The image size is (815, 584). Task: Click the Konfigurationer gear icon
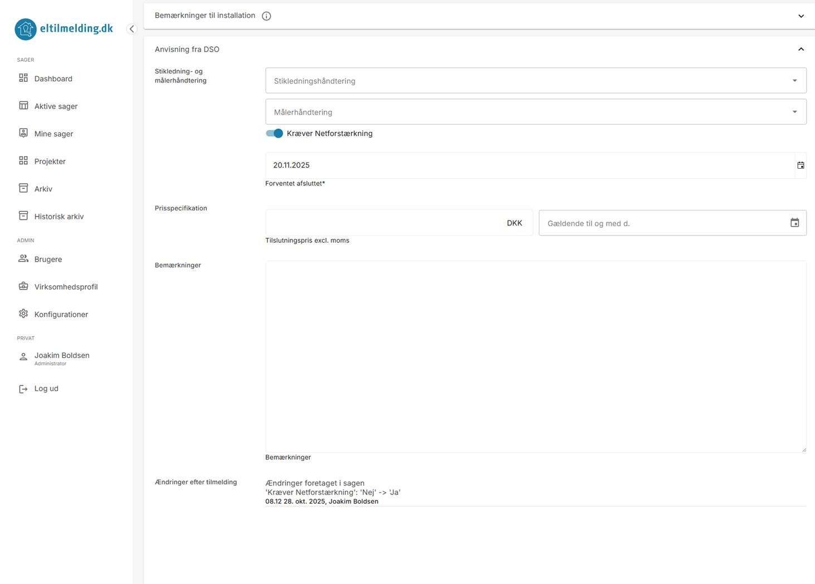23,314
